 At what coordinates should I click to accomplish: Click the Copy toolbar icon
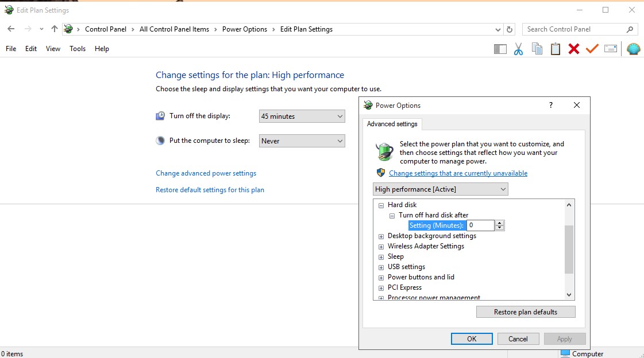537,49
